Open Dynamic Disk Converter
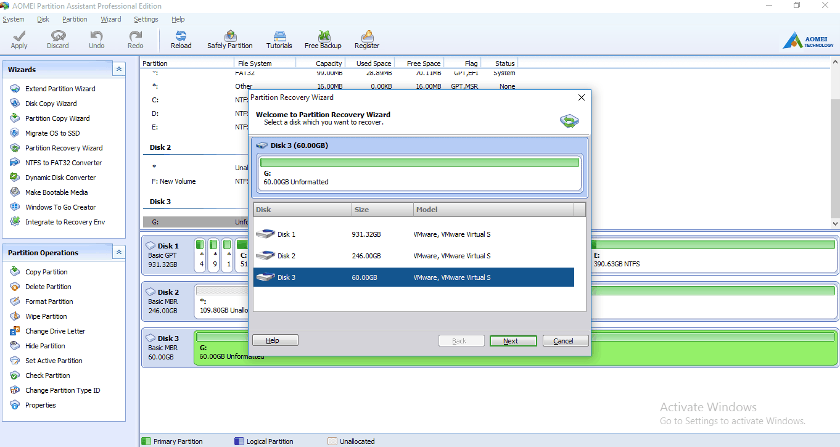This screenshot has height=447, width=840. click(60, 178)
